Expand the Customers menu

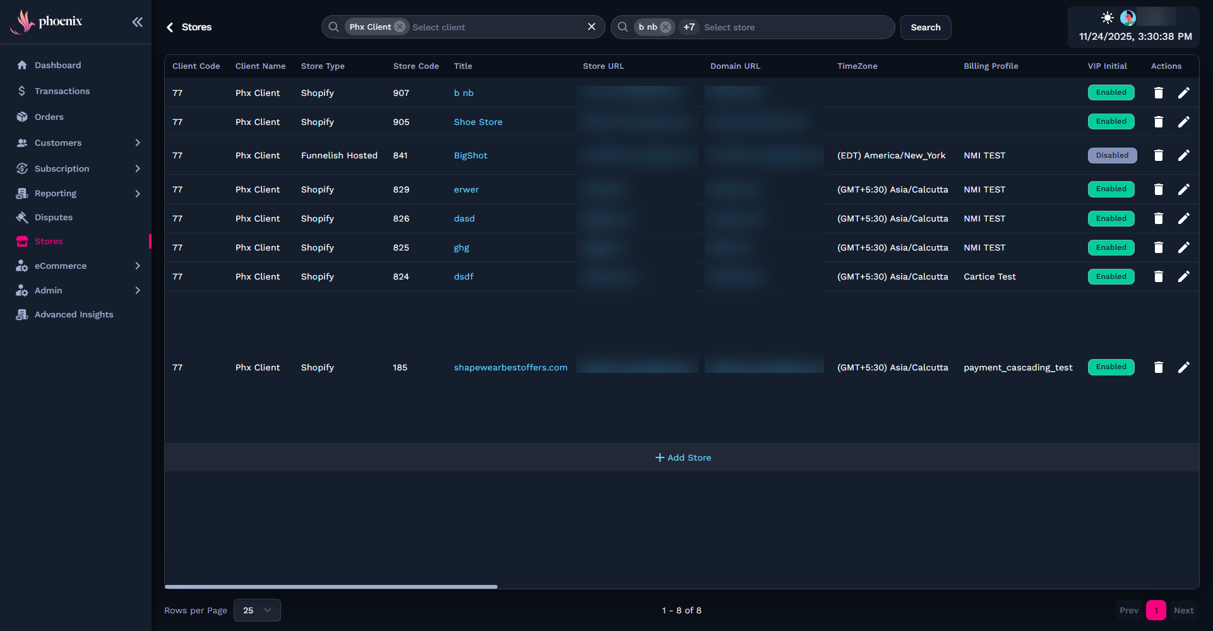click(137, 143)
